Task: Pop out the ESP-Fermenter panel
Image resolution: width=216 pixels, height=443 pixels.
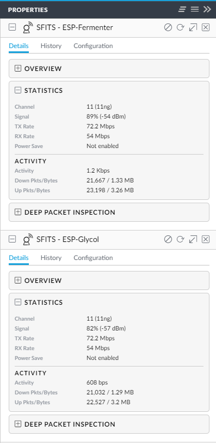Action: pos(193,27)
